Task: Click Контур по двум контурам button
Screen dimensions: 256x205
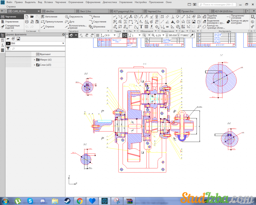Action: point(237,22)
